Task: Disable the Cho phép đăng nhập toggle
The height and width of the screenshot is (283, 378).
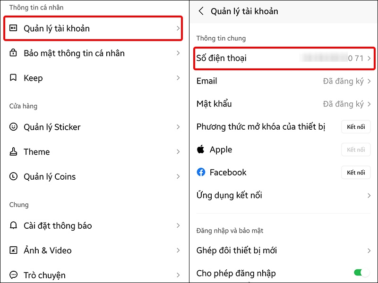Action: [x=361, y=273]
